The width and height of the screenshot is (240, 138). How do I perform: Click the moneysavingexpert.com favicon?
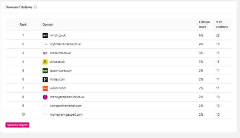click(45, 115)
